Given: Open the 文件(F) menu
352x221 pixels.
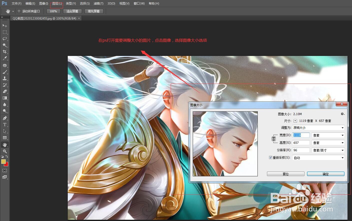Looking at the screenshot, I should tap(16, 3).
